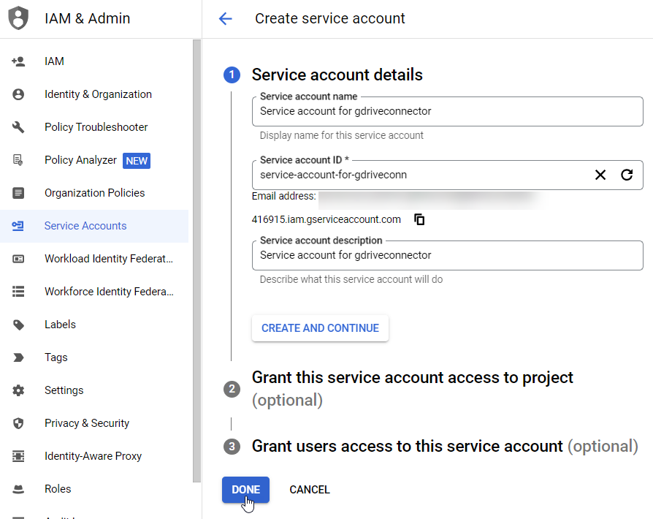
Task: Click the Settings gear icon
Action: pos(18,390)
